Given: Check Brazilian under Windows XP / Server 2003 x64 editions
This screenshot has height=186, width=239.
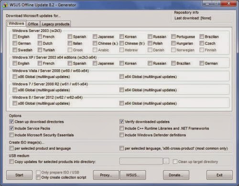Looking at the screenshot, I should pos(174,64).
